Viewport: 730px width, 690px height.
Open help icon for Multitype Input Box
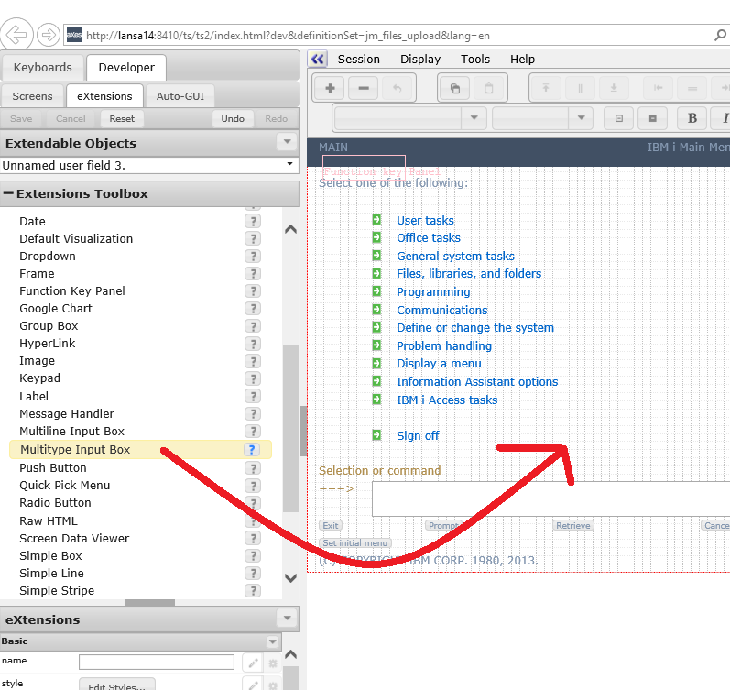tap(252, 449)
